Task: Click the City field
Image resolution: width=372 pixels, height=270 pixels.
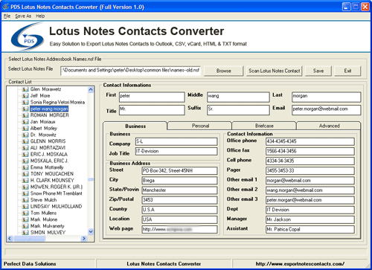Action: (x=179, y=181)
